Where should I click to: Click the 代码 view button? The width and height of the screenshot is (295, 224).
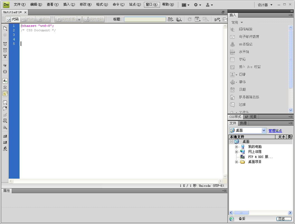tap(13, 19)
